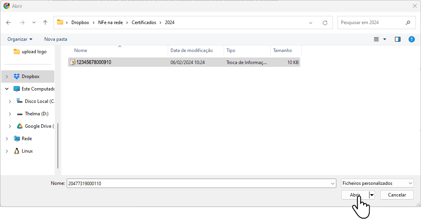The image size is (421, 219).
Task: Go up one folder level
Action: pyautogui.click(x=45, y=23)
